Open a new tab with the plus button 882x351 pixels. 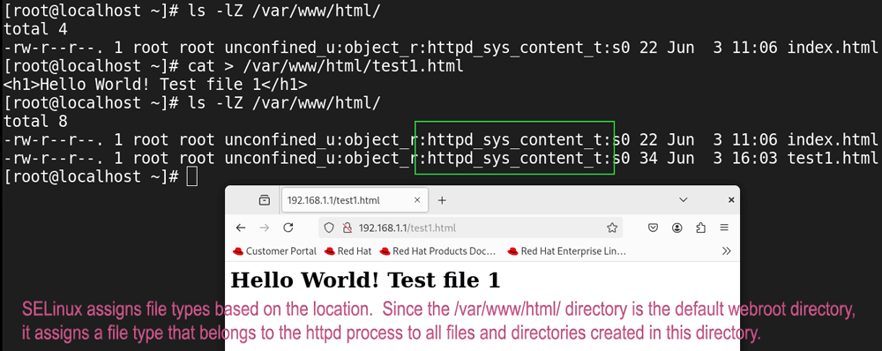(x=442, y=199)
